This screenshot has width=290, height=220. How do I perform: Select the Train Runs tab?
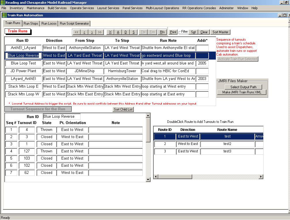click(13, 23)
